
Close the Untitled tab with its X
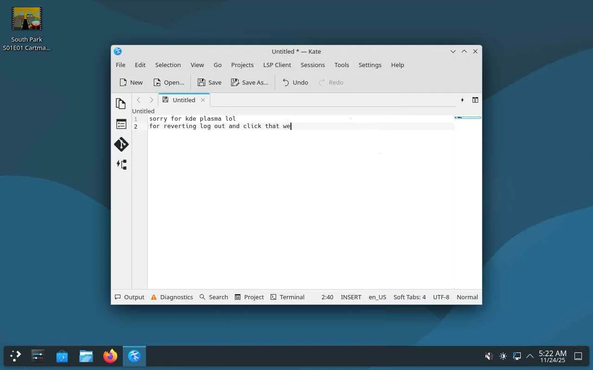point(202,100)
